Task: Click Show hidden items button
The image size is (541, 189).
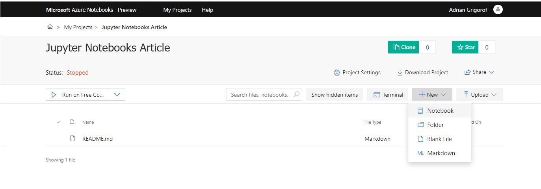Action: coord(335,95)
